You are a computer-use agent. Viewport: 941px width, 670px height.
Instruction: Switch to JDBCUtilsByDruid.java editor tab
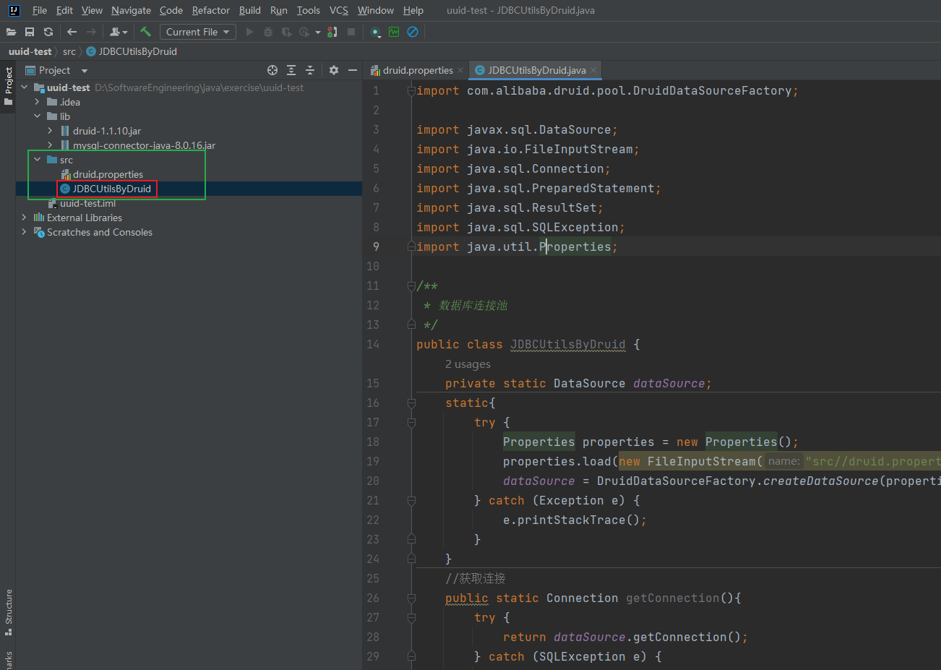(x=536, y=70)
